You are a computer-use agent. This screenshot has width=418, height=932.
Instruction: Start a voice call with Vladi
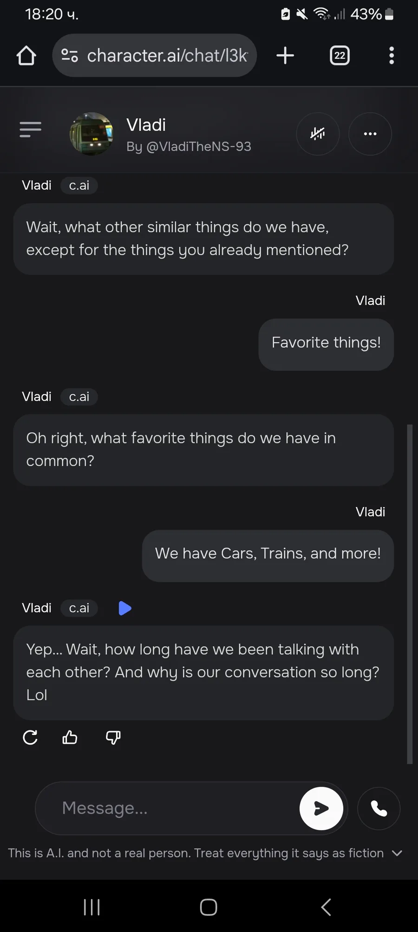pos(379,808)
